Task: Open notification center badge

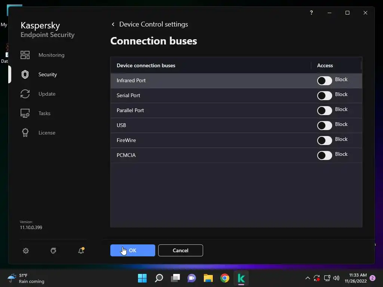Action: [373, 278]
